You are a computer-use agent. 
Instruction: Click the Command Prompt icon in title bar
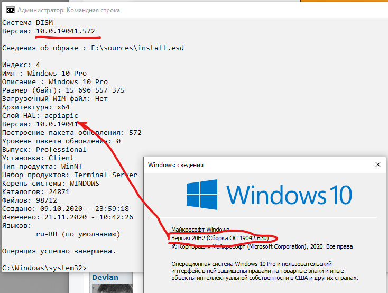tap(8, 10)
